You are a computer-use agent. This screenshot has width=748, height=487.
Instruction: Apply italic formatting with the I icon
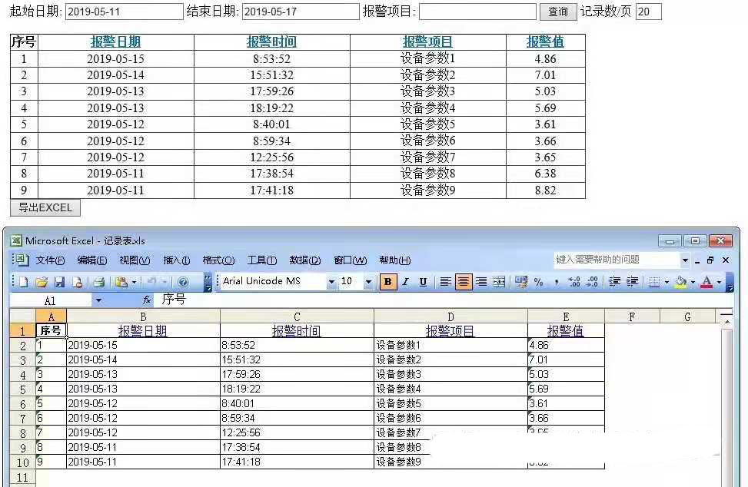click(x=405, y=282)
